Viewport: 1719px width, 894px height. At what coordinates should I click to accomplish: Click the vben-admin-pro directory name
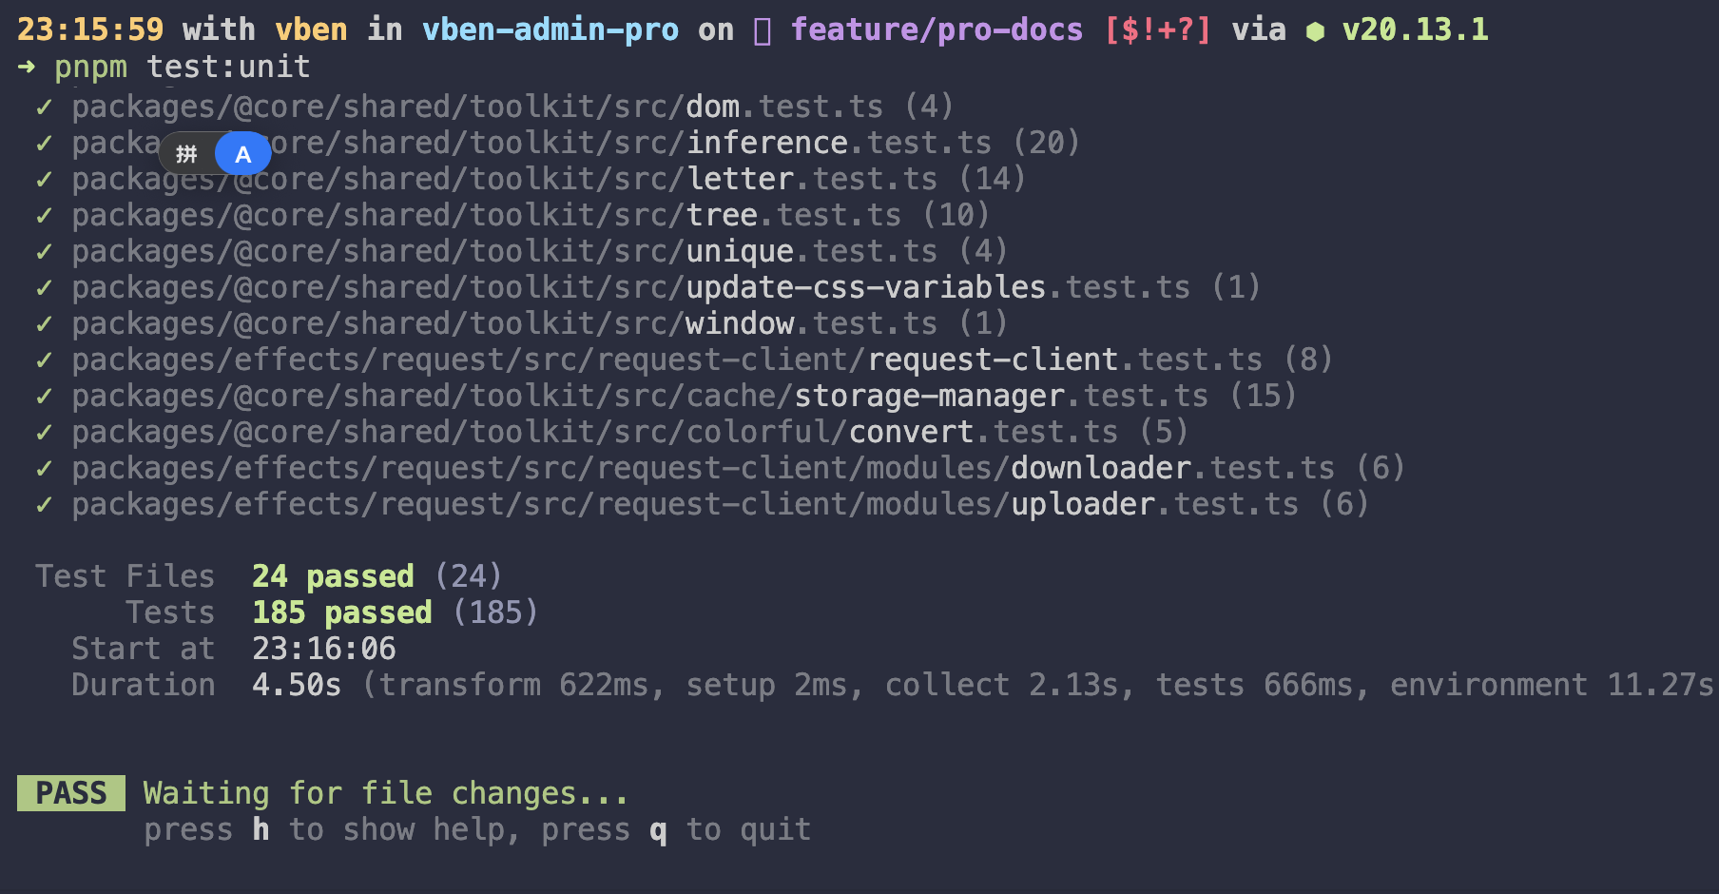click(x=550, y=30)
